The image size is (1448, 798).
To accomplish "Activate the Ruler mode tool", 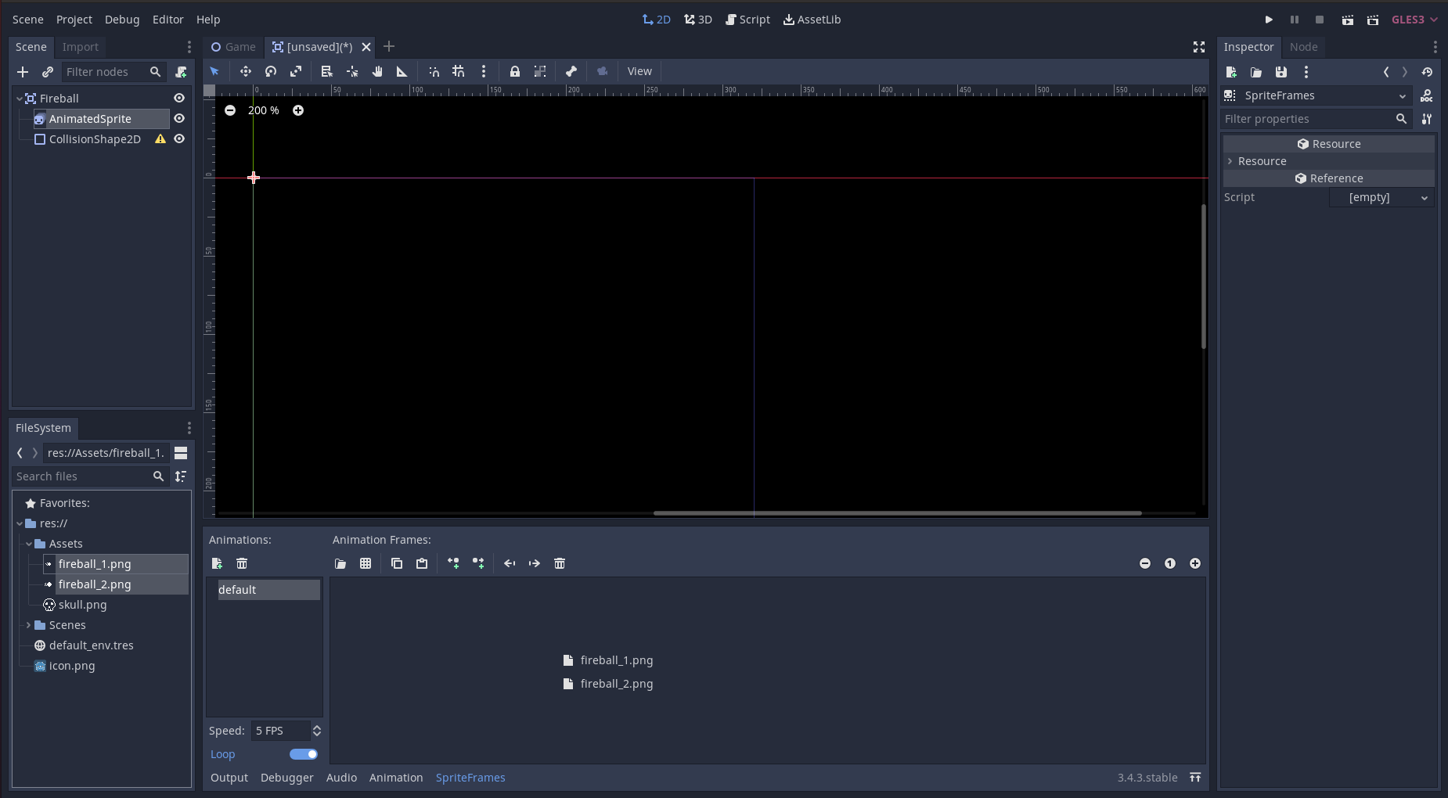I will (402, 71).
